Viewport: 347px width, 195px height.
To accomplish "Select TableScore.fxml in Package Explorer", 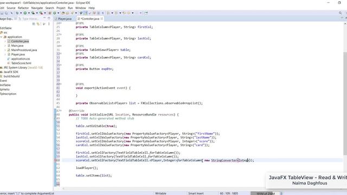I will click(21, 63).
